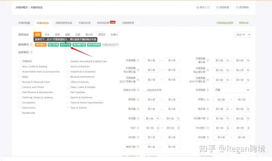Screen dimensions: 272x161
Task: Choose the orange 我的模式 recommendation tag
Action: pyautogui.click(x=41, y=44)
